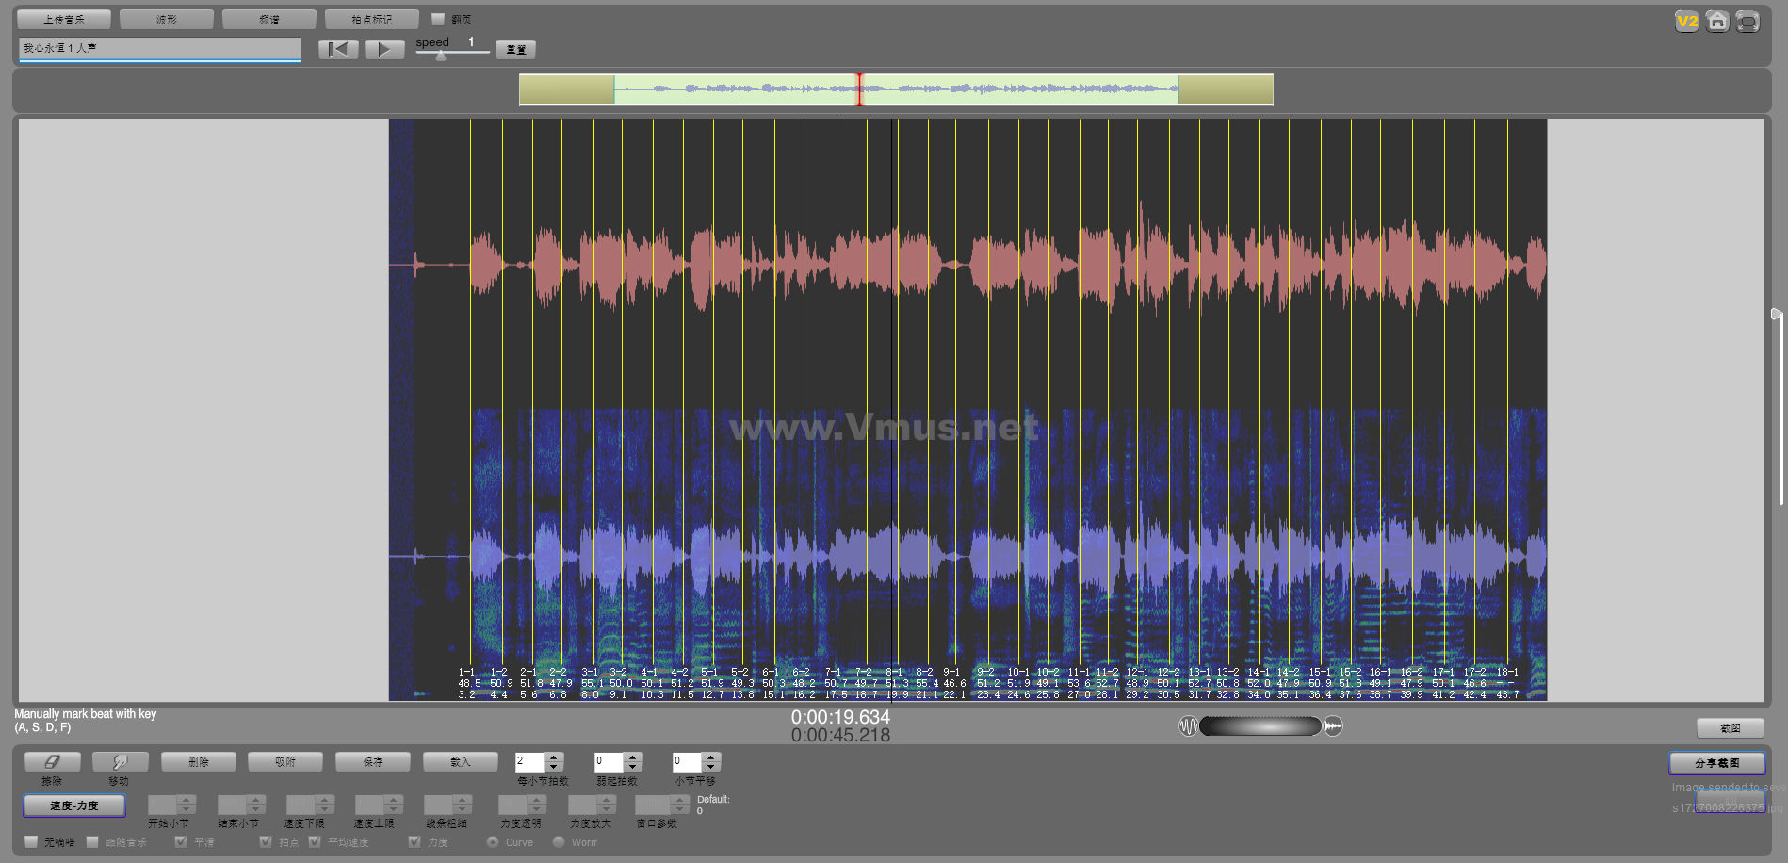Click the 上传音乐 upload button

tap(64, 19)
